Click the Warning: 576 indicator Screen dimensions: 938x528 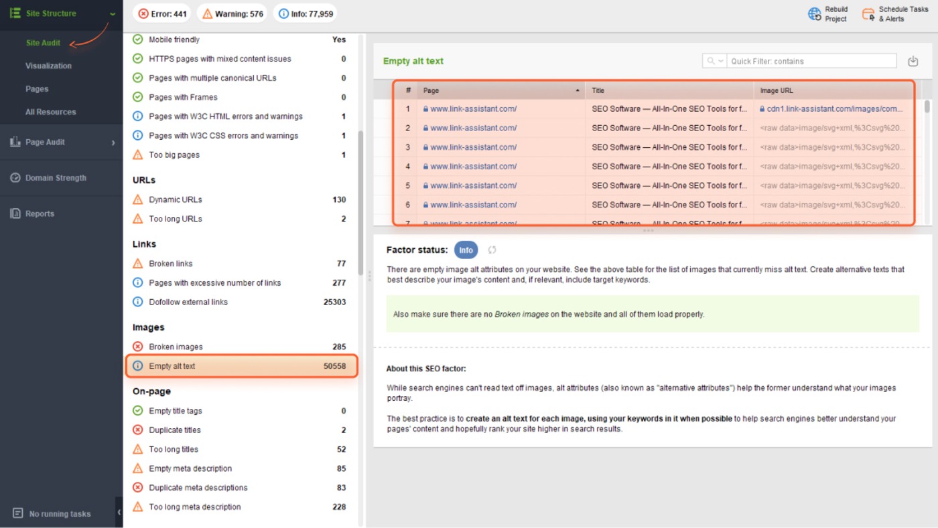pos(231,12)
